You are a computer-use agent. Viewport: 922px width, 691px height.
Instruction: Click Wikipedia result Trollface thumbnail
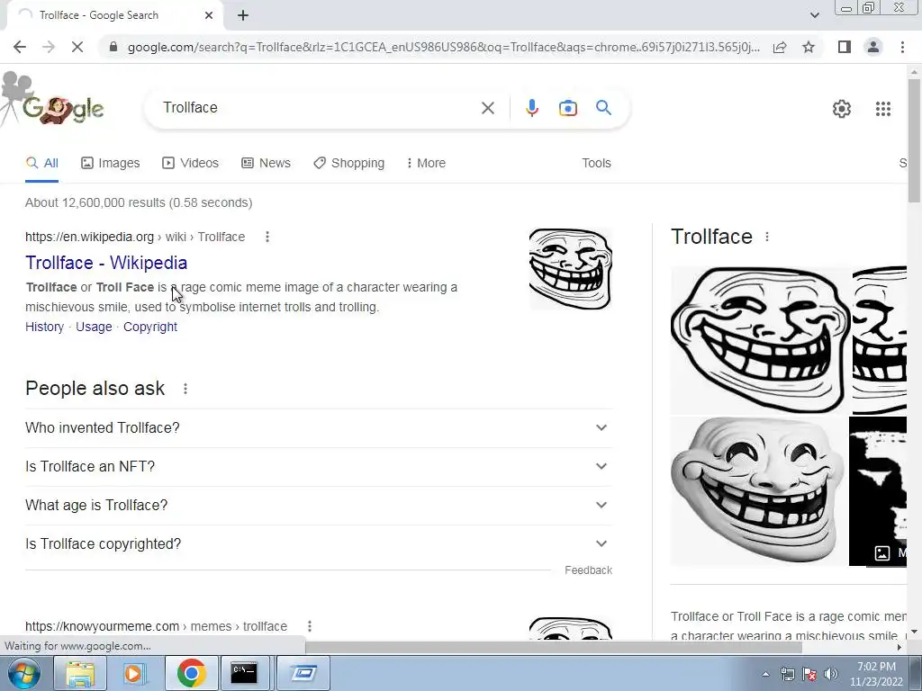point(570,268)
